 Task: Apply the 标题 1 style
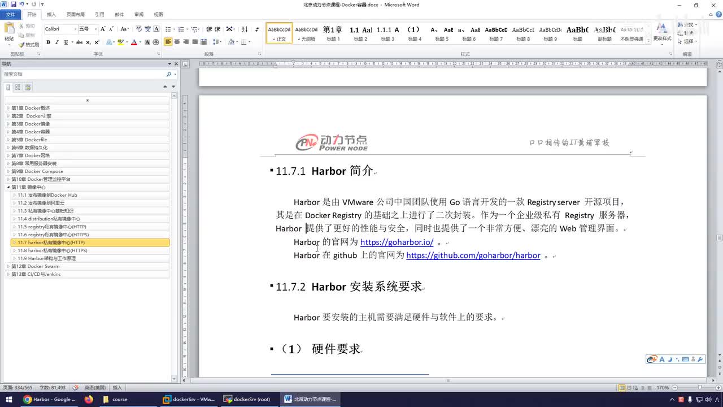[x=333, y=33]
